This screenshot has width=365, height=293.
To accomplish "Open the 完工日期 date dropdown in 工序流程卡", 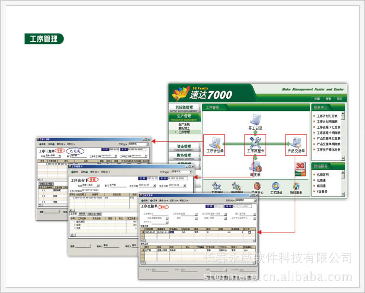I will point(184,186).
